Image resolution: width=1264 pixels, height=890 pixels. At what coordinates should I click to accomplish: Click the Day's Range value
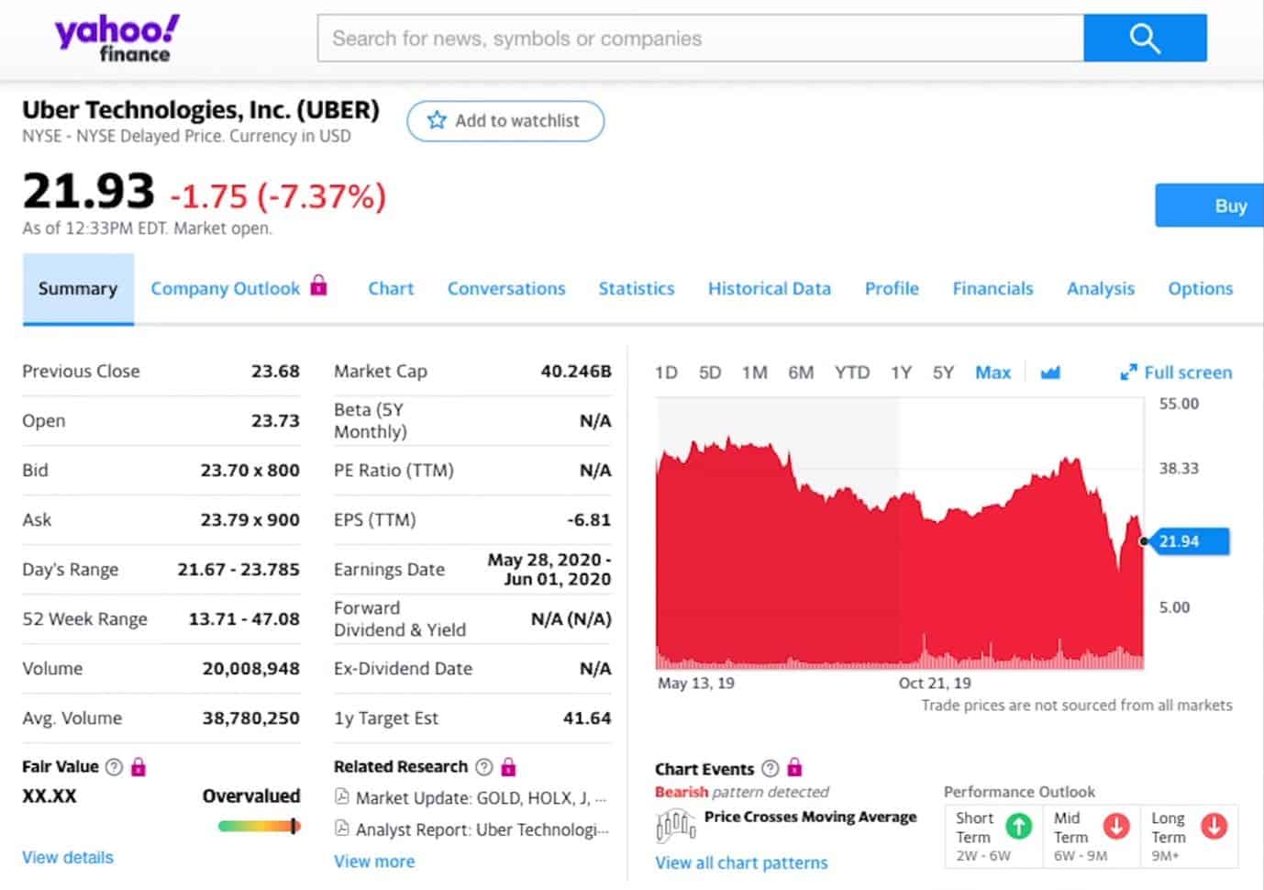pos(238,569)
